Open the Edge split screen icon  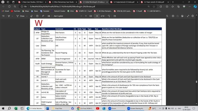pyautogui.click(x=167, y=6)
